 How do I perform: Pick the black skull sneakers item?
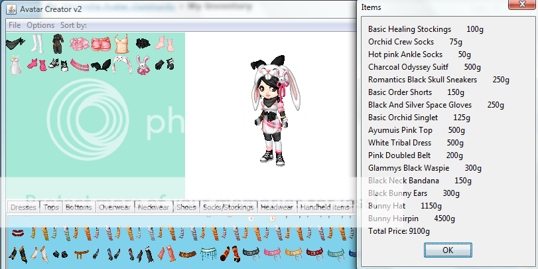(x=58, y=64)
